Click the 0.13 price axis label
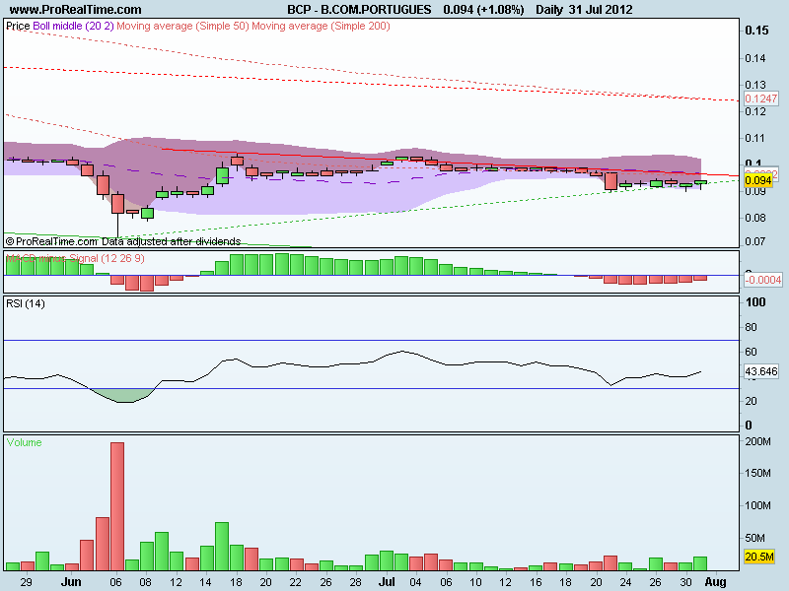789x591 pixels. [x=755, y=85]
